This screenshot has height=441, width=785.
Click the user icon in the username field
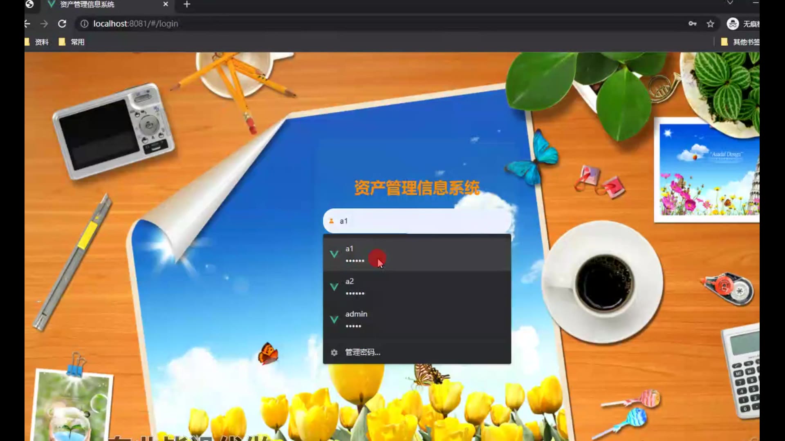(x=331, y=221)
